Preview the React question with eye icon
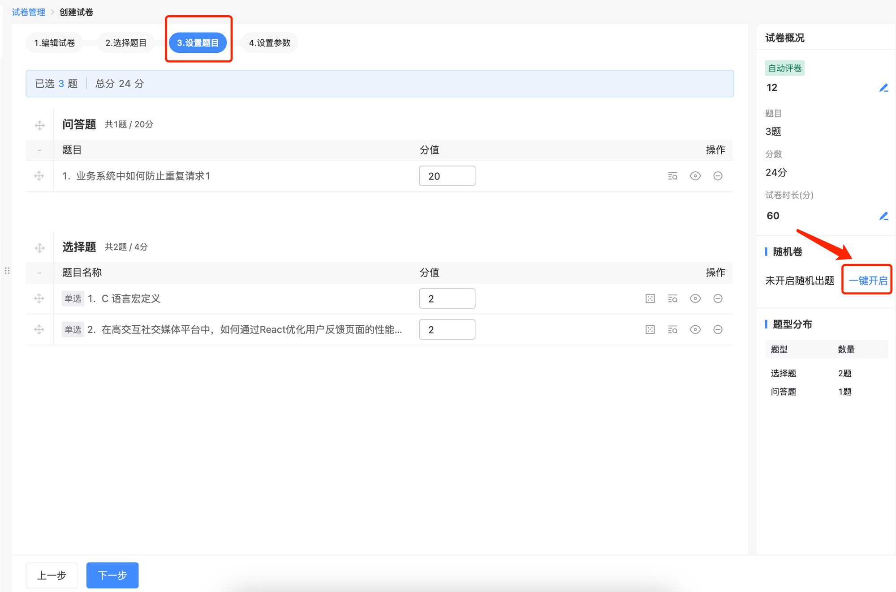The width and height of the screenshot is (896, 592). point(695,329)
